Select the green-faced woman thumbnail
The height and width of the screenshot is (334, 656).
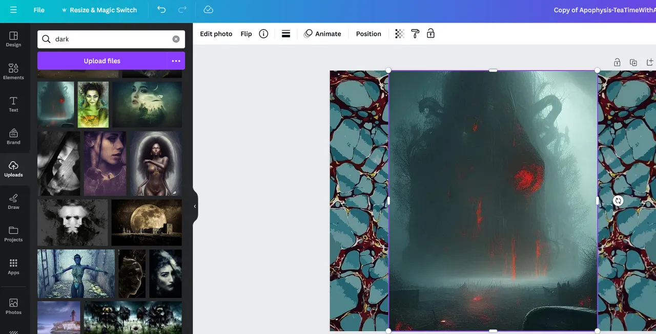tap(93, 104)
